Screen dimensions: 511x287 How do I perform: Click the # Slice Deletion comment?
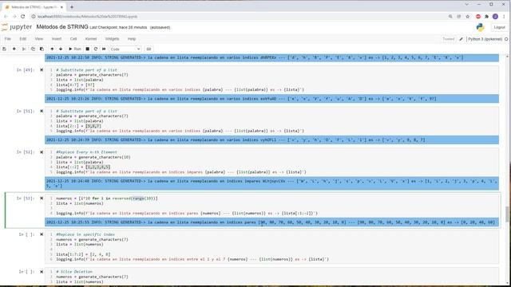[74, 272]
